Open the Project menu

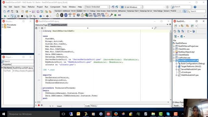[x=40, y=7]
